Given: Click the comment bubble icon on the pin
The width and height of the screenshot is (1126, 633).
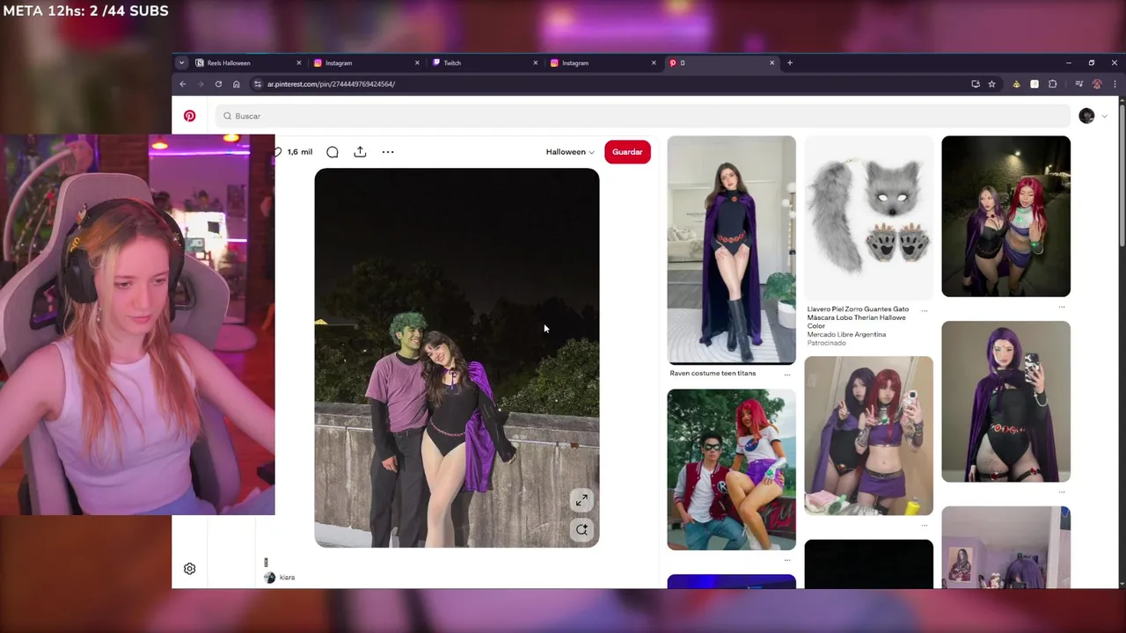Looking at the screenshot, I should 333,152.
